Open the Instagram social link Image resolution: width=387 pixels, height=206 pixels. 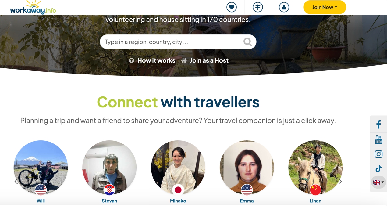[378, 154]
